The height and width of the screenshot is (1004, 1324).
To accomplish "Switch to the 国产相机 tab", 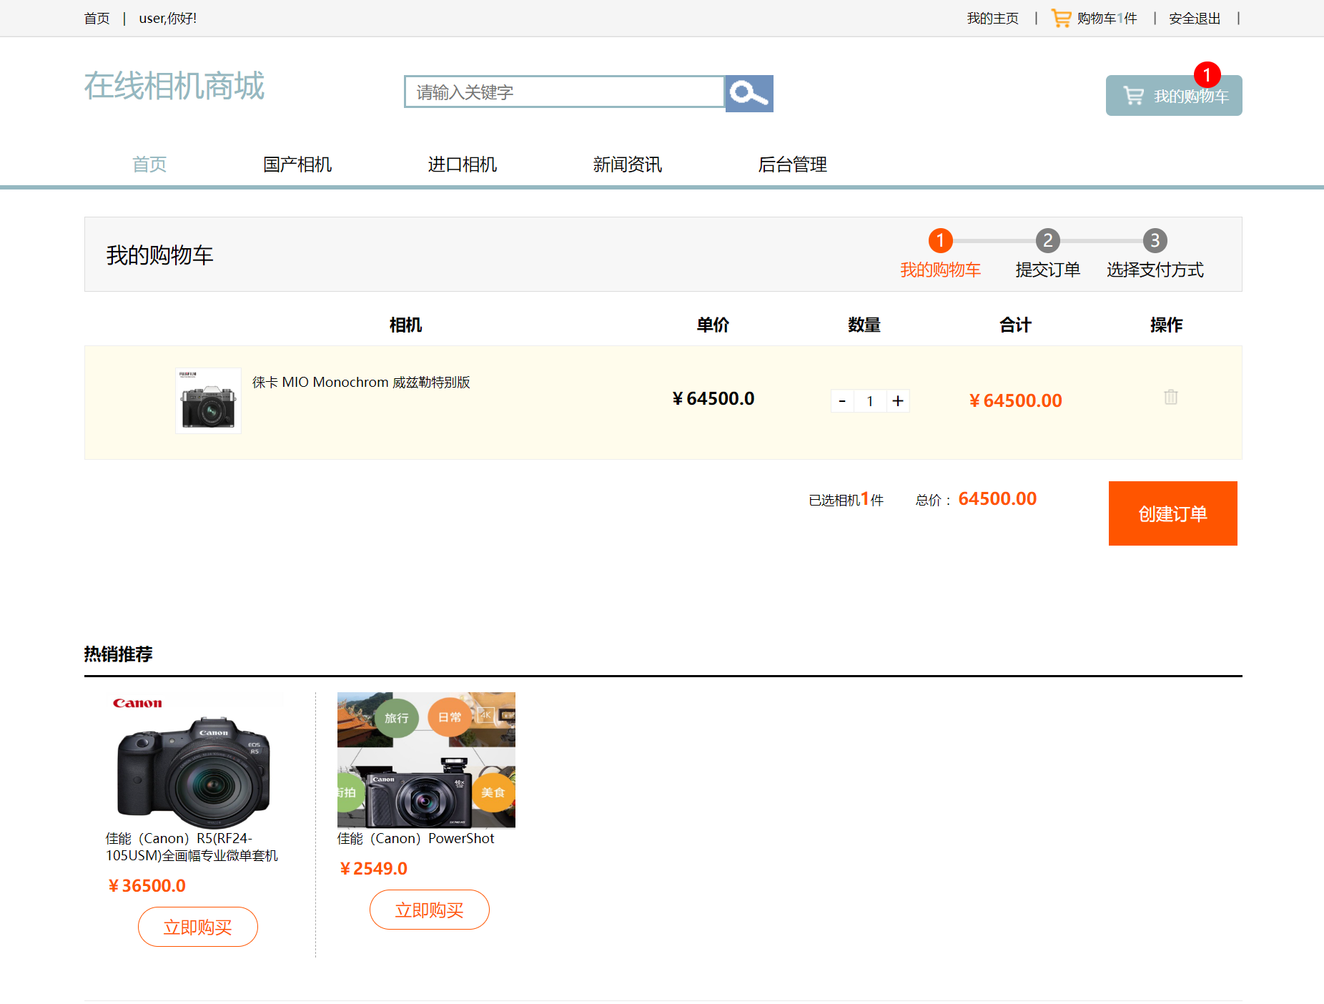I will (x=297, y=164).
